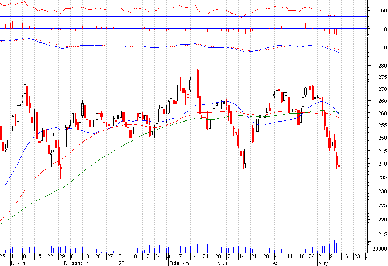Image resolution: width=388 pixels, height=266 pixels.
Task: Click the 17 date label in January
Action: click(146, 257)
